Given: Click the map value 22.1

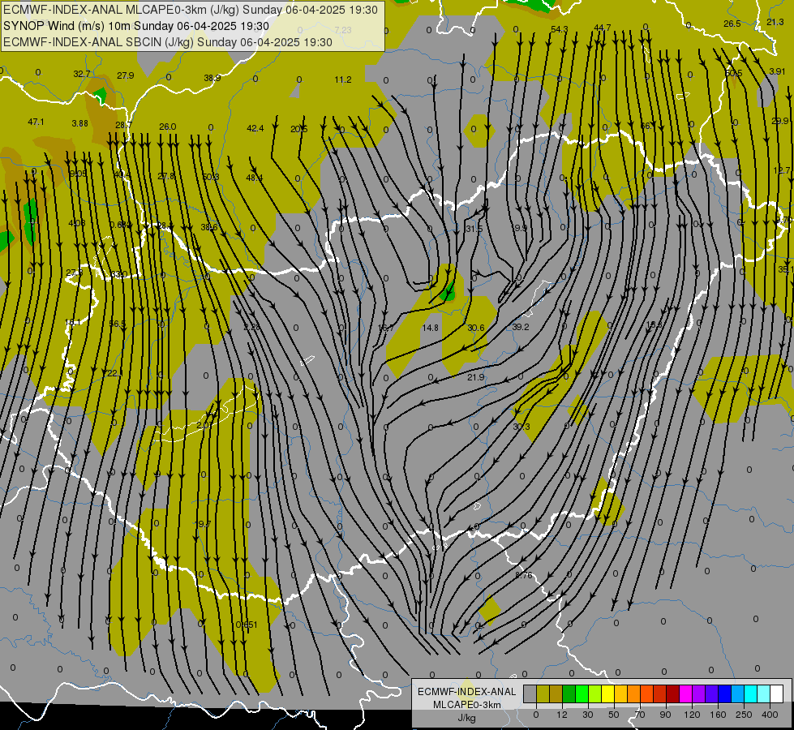Looking at the screenshot, I should [115, 373].
